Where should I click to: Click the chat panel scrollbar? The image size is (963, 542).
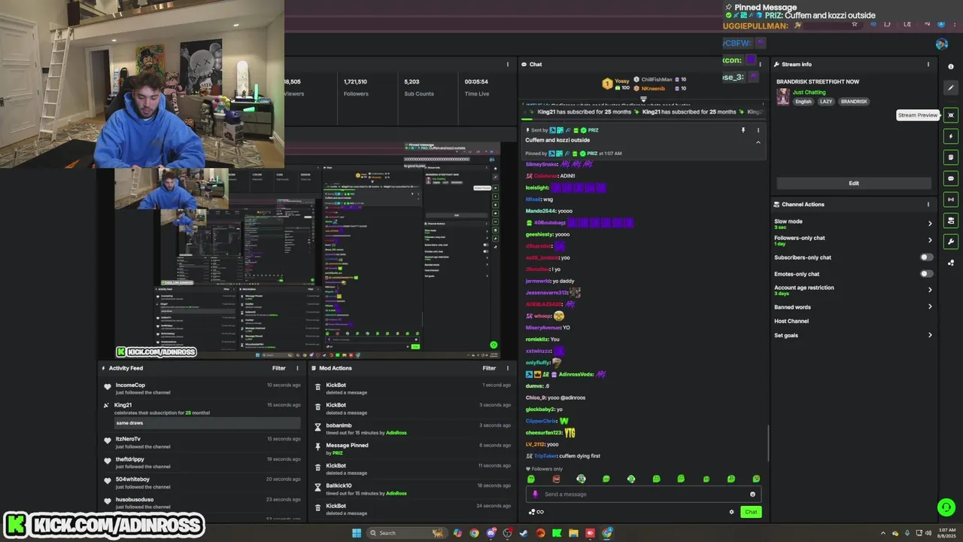tap(768, 443)
